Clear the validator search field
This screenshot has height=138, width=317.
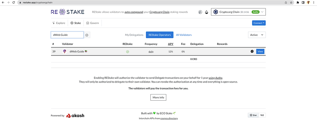click(x=87, y=35)
